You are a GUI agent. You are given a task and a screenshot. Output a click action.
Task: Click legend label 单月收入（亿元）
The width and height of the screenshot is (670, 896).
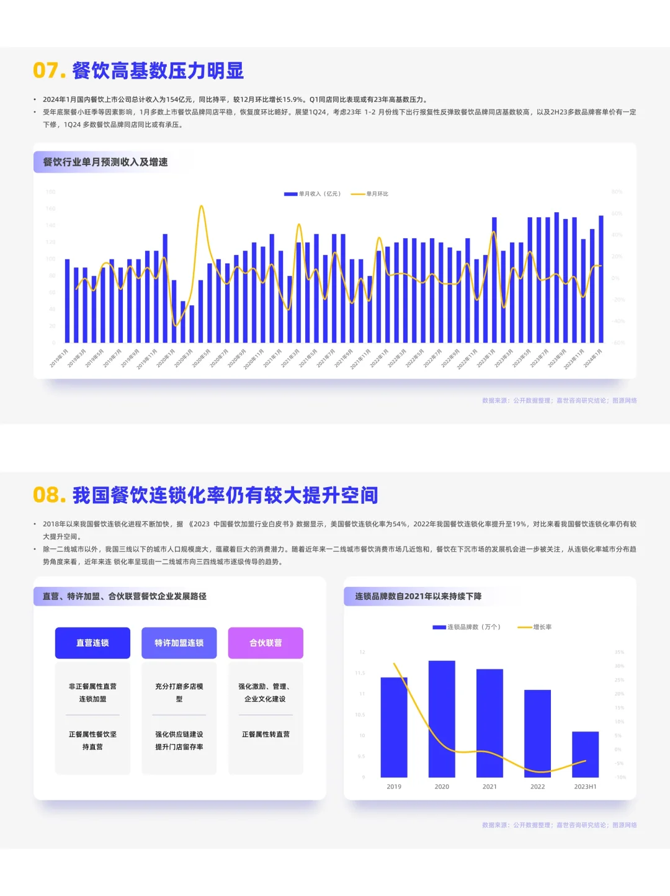(320, 194)
